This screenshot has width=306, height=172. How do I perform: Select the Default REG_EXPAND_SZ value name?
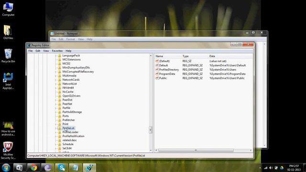pyautogui.click(x=164, y=65)
